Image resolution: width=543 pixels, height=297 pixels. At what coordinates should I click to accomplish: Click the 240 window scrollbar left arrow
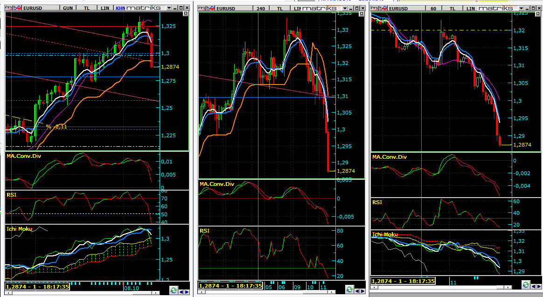tap(201, 292)
